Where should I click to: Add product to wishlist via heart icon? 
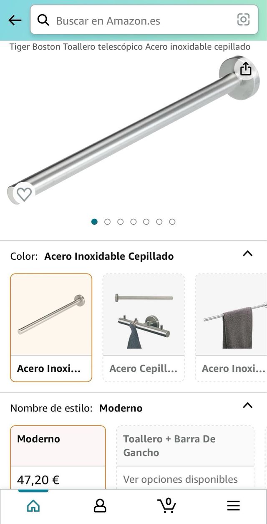pyautogui.click(x=24, y=193)
